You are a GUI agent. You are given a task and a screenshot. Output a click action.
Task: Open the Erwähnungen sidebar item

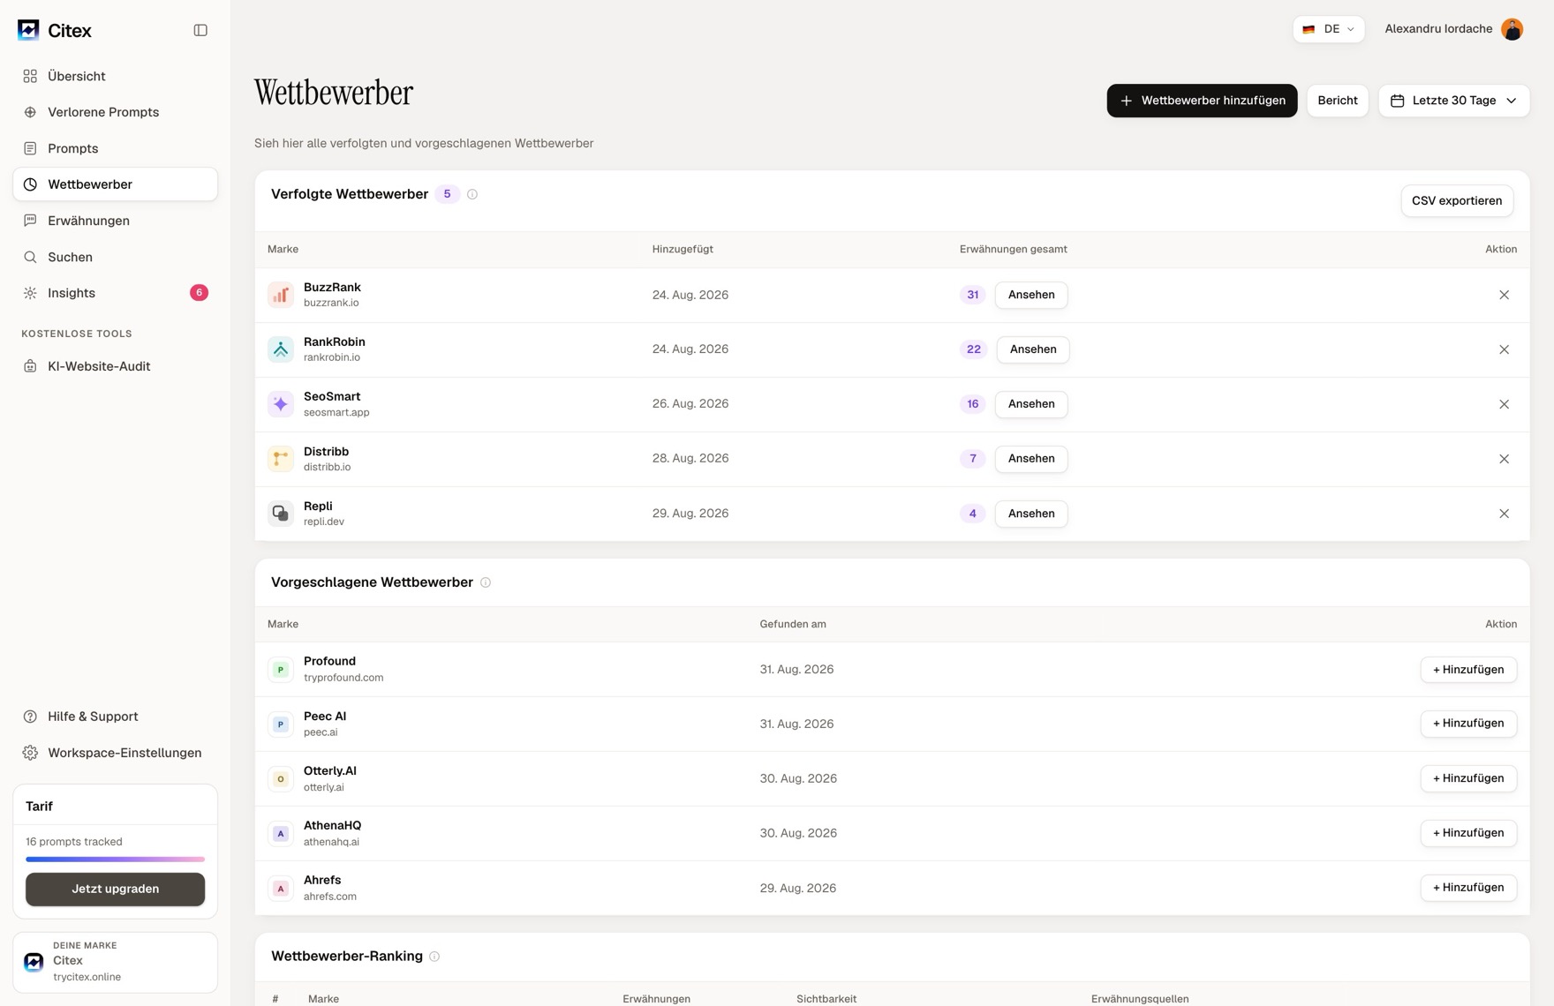[x=88, y=221]
